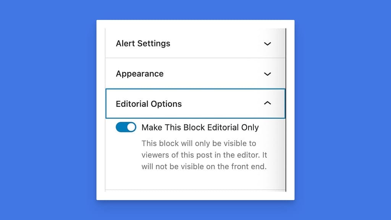Click the editorial-only description text

tap(204, 155)
